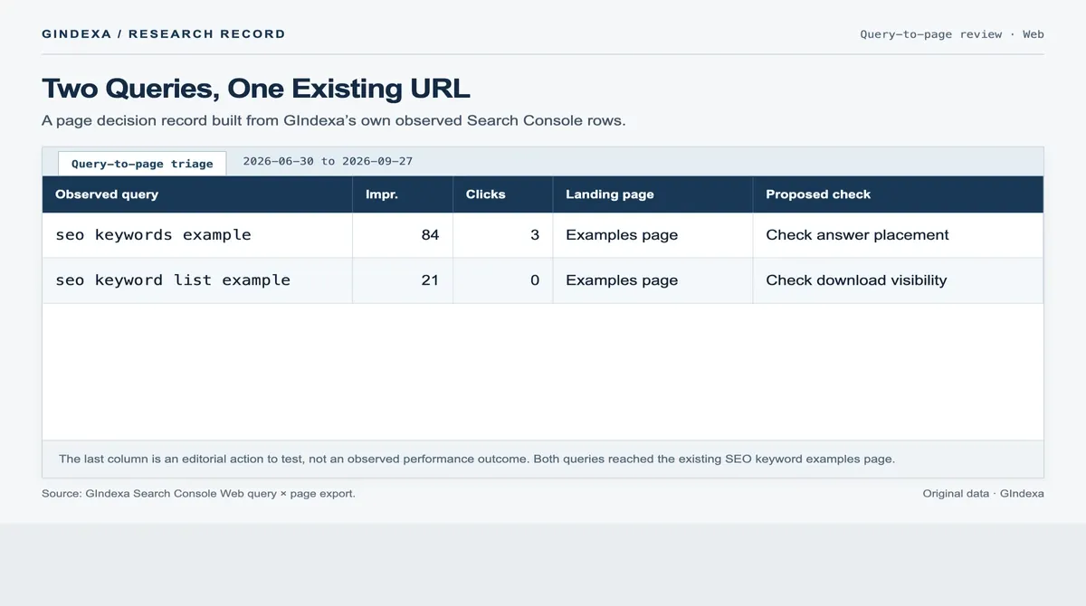
Task: Click the table footnote about the last column
Action: [x=477, y=459]
